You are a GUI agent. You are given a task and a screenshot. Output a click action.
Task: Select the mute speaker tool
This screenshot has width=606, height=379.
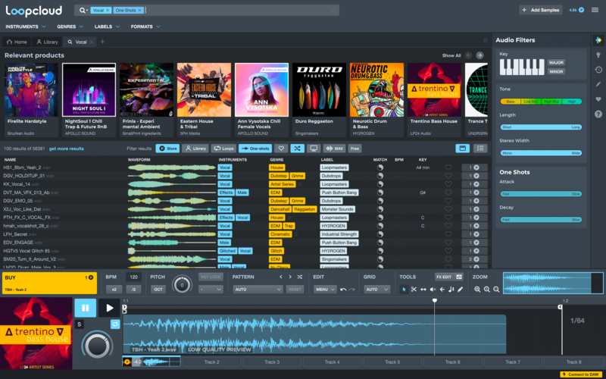point(433,290)
